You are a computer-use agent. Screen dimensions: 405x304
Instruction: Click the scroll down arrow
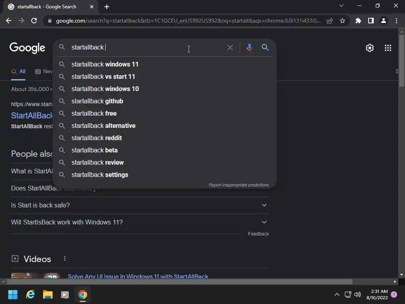pos(401,275)
